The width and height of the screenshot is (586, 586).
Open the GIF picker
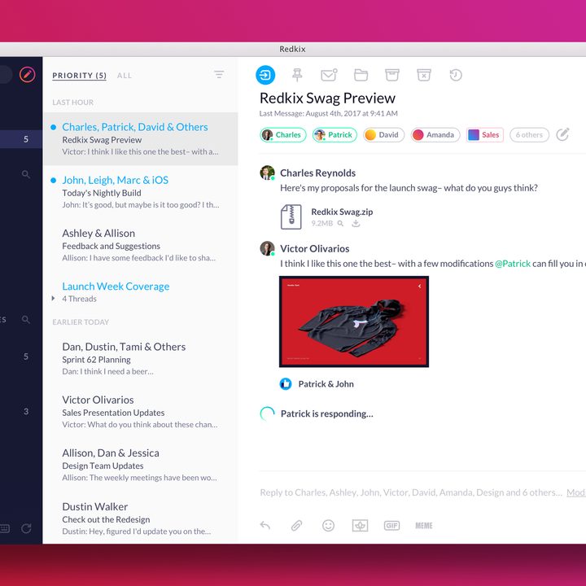(391, 526)
